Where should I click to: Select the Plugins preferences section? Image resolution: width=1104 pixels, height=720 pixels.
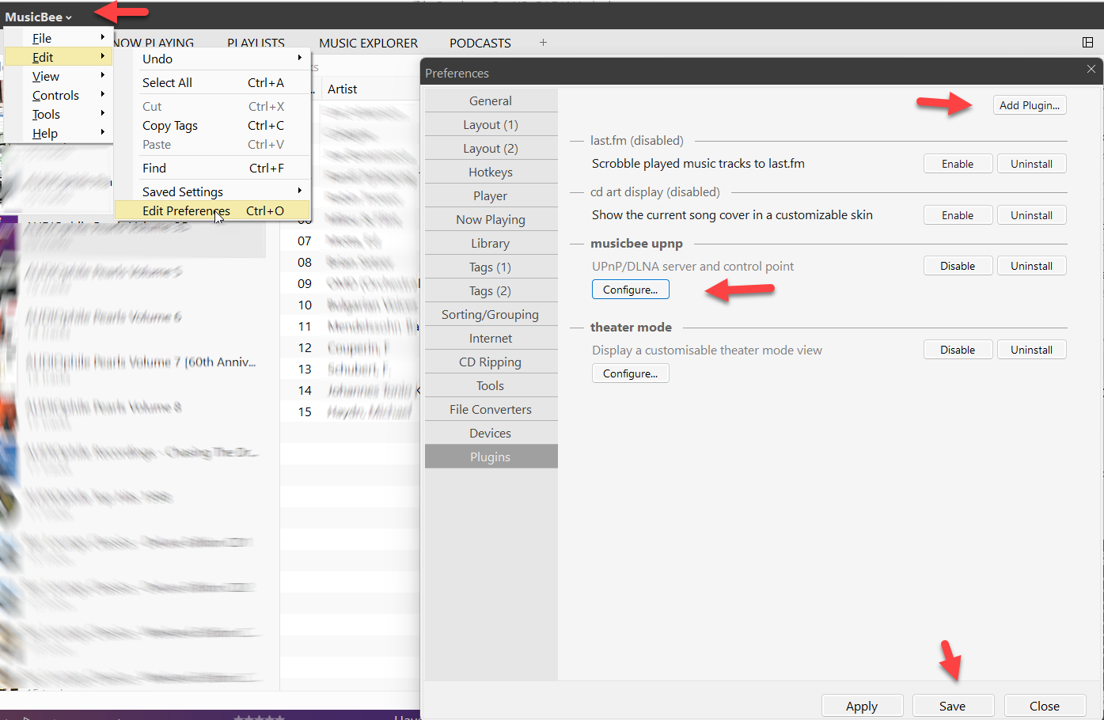pyautogui.click(x=491, y=457)
